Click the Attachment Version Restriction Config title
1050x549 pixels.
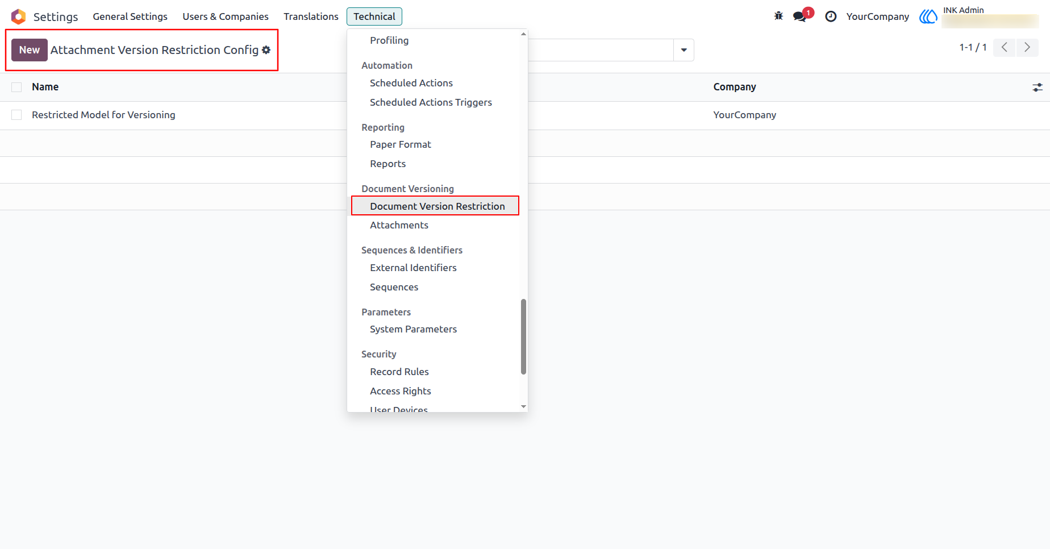(155, 50)
